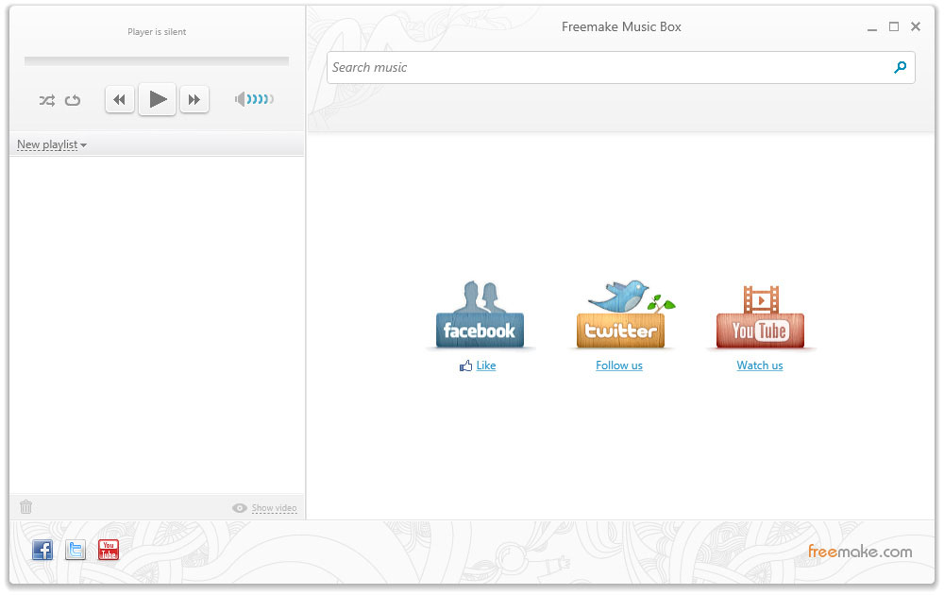The width and height of the screenshot is (944, 595).
Task: Toggle repeat playback mode
Action: (73, 100)
